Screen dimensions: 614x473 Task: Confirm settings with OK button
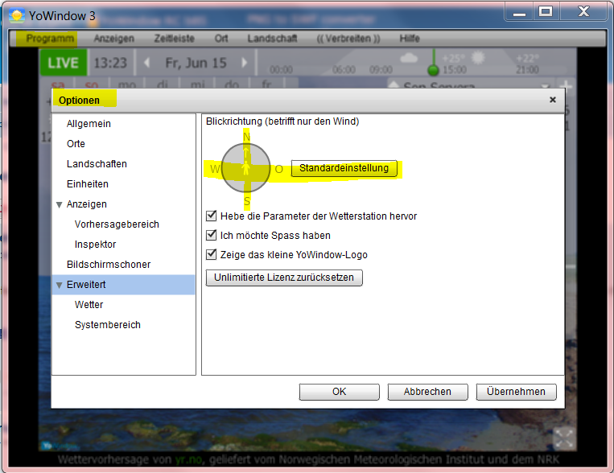pos(339,392)
